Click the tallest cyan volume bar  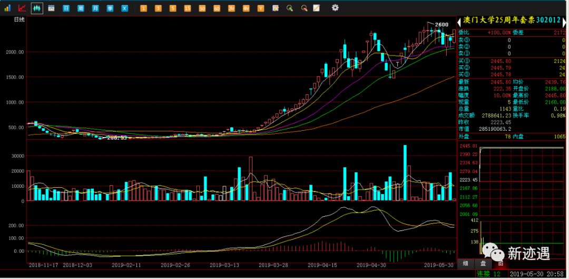(x=405, y=173)
